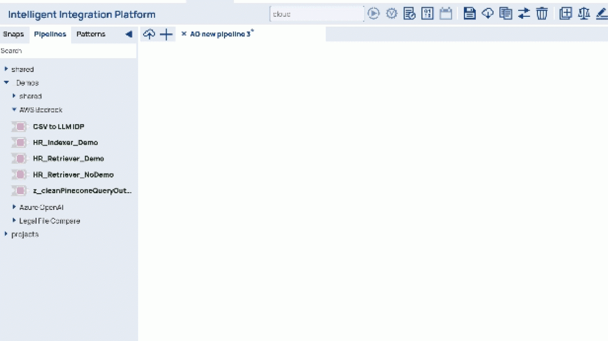Select the Azure OpenAI folder label
This screenshot has width=608, height=341.
42,207
